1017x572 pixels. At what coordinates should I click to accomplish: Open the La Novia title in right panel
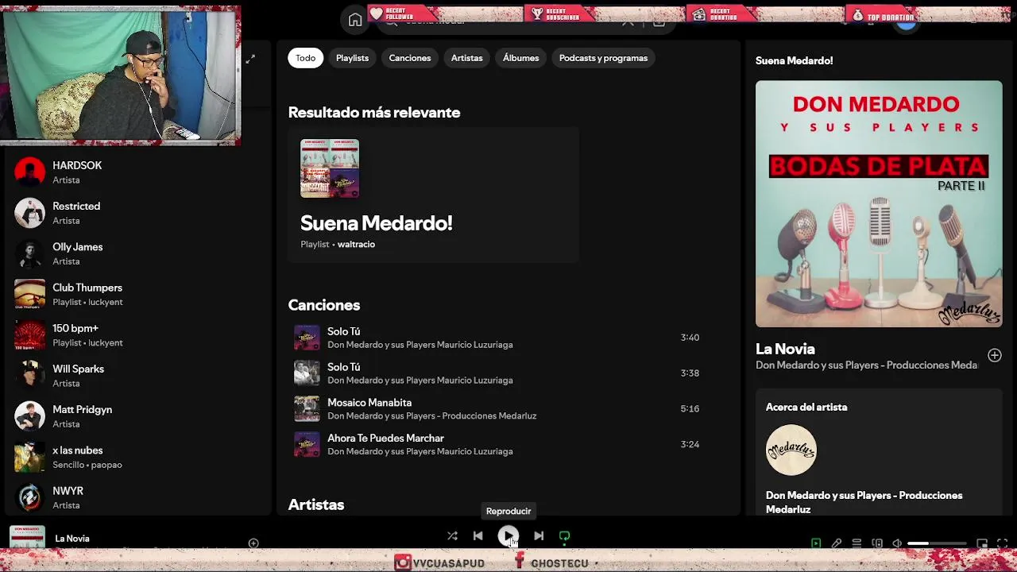click(x=785, y=349)
